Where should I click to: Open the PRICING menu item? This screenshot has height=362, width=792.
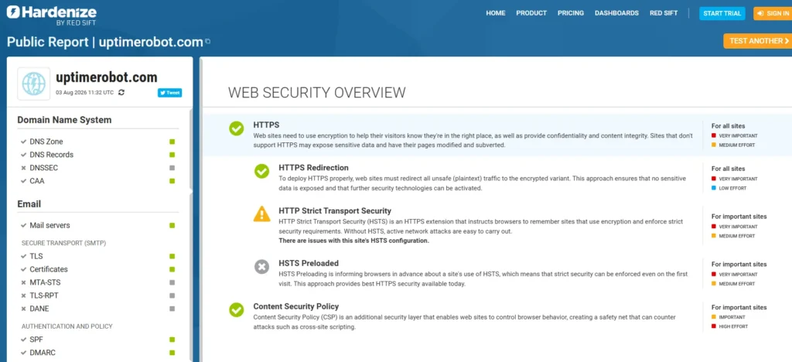571,13
